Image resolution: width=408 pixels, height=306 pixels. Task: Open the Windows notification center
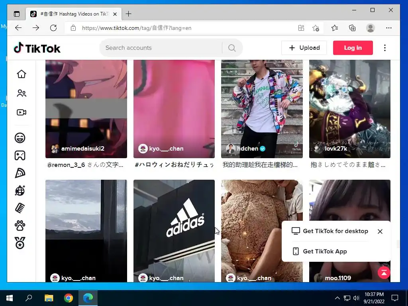click(x=395, y=298)
